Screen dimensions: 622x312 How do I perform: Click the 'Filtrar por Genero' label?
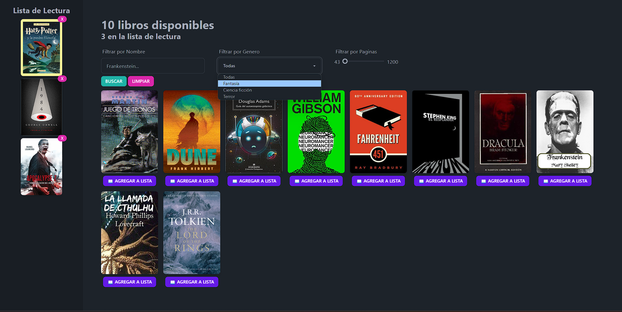239,51
